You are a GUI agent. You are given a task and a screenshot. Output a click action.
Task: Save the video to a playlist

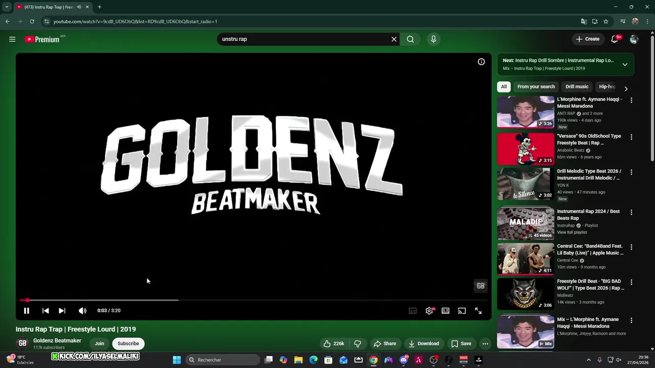(461, 343)
